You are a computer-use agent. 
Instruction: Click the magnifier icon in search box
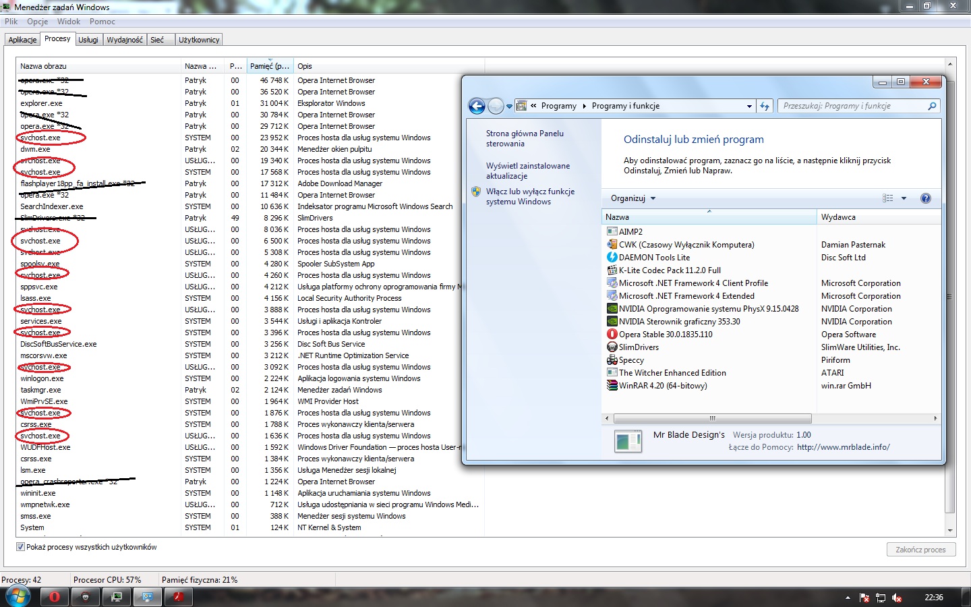932,106
